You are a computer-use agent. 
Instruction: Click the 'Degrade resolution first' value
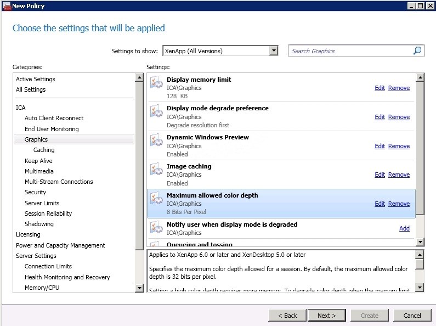tap(198, 125)
